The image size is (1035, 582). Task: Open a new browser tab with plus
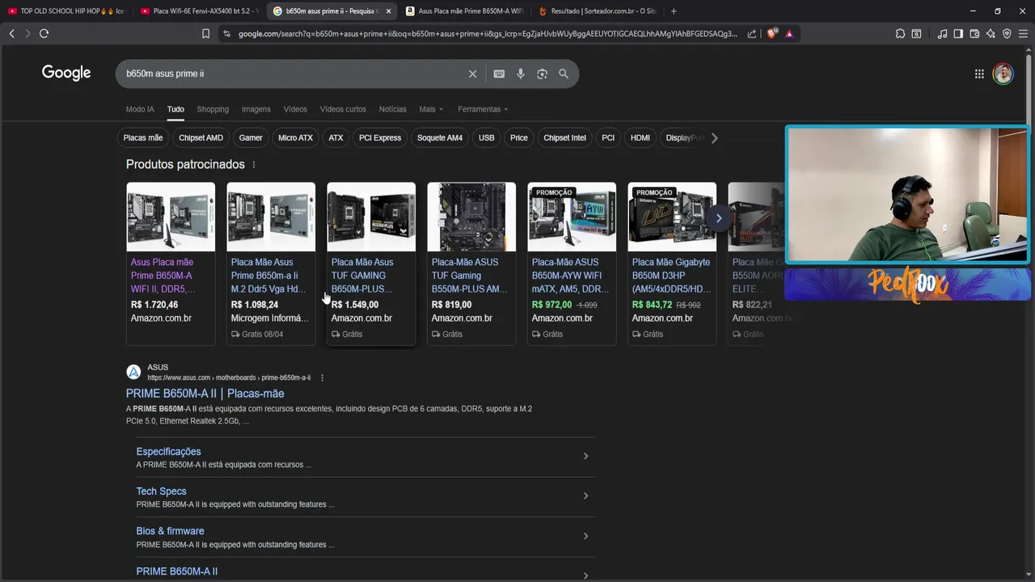(674, 11)
